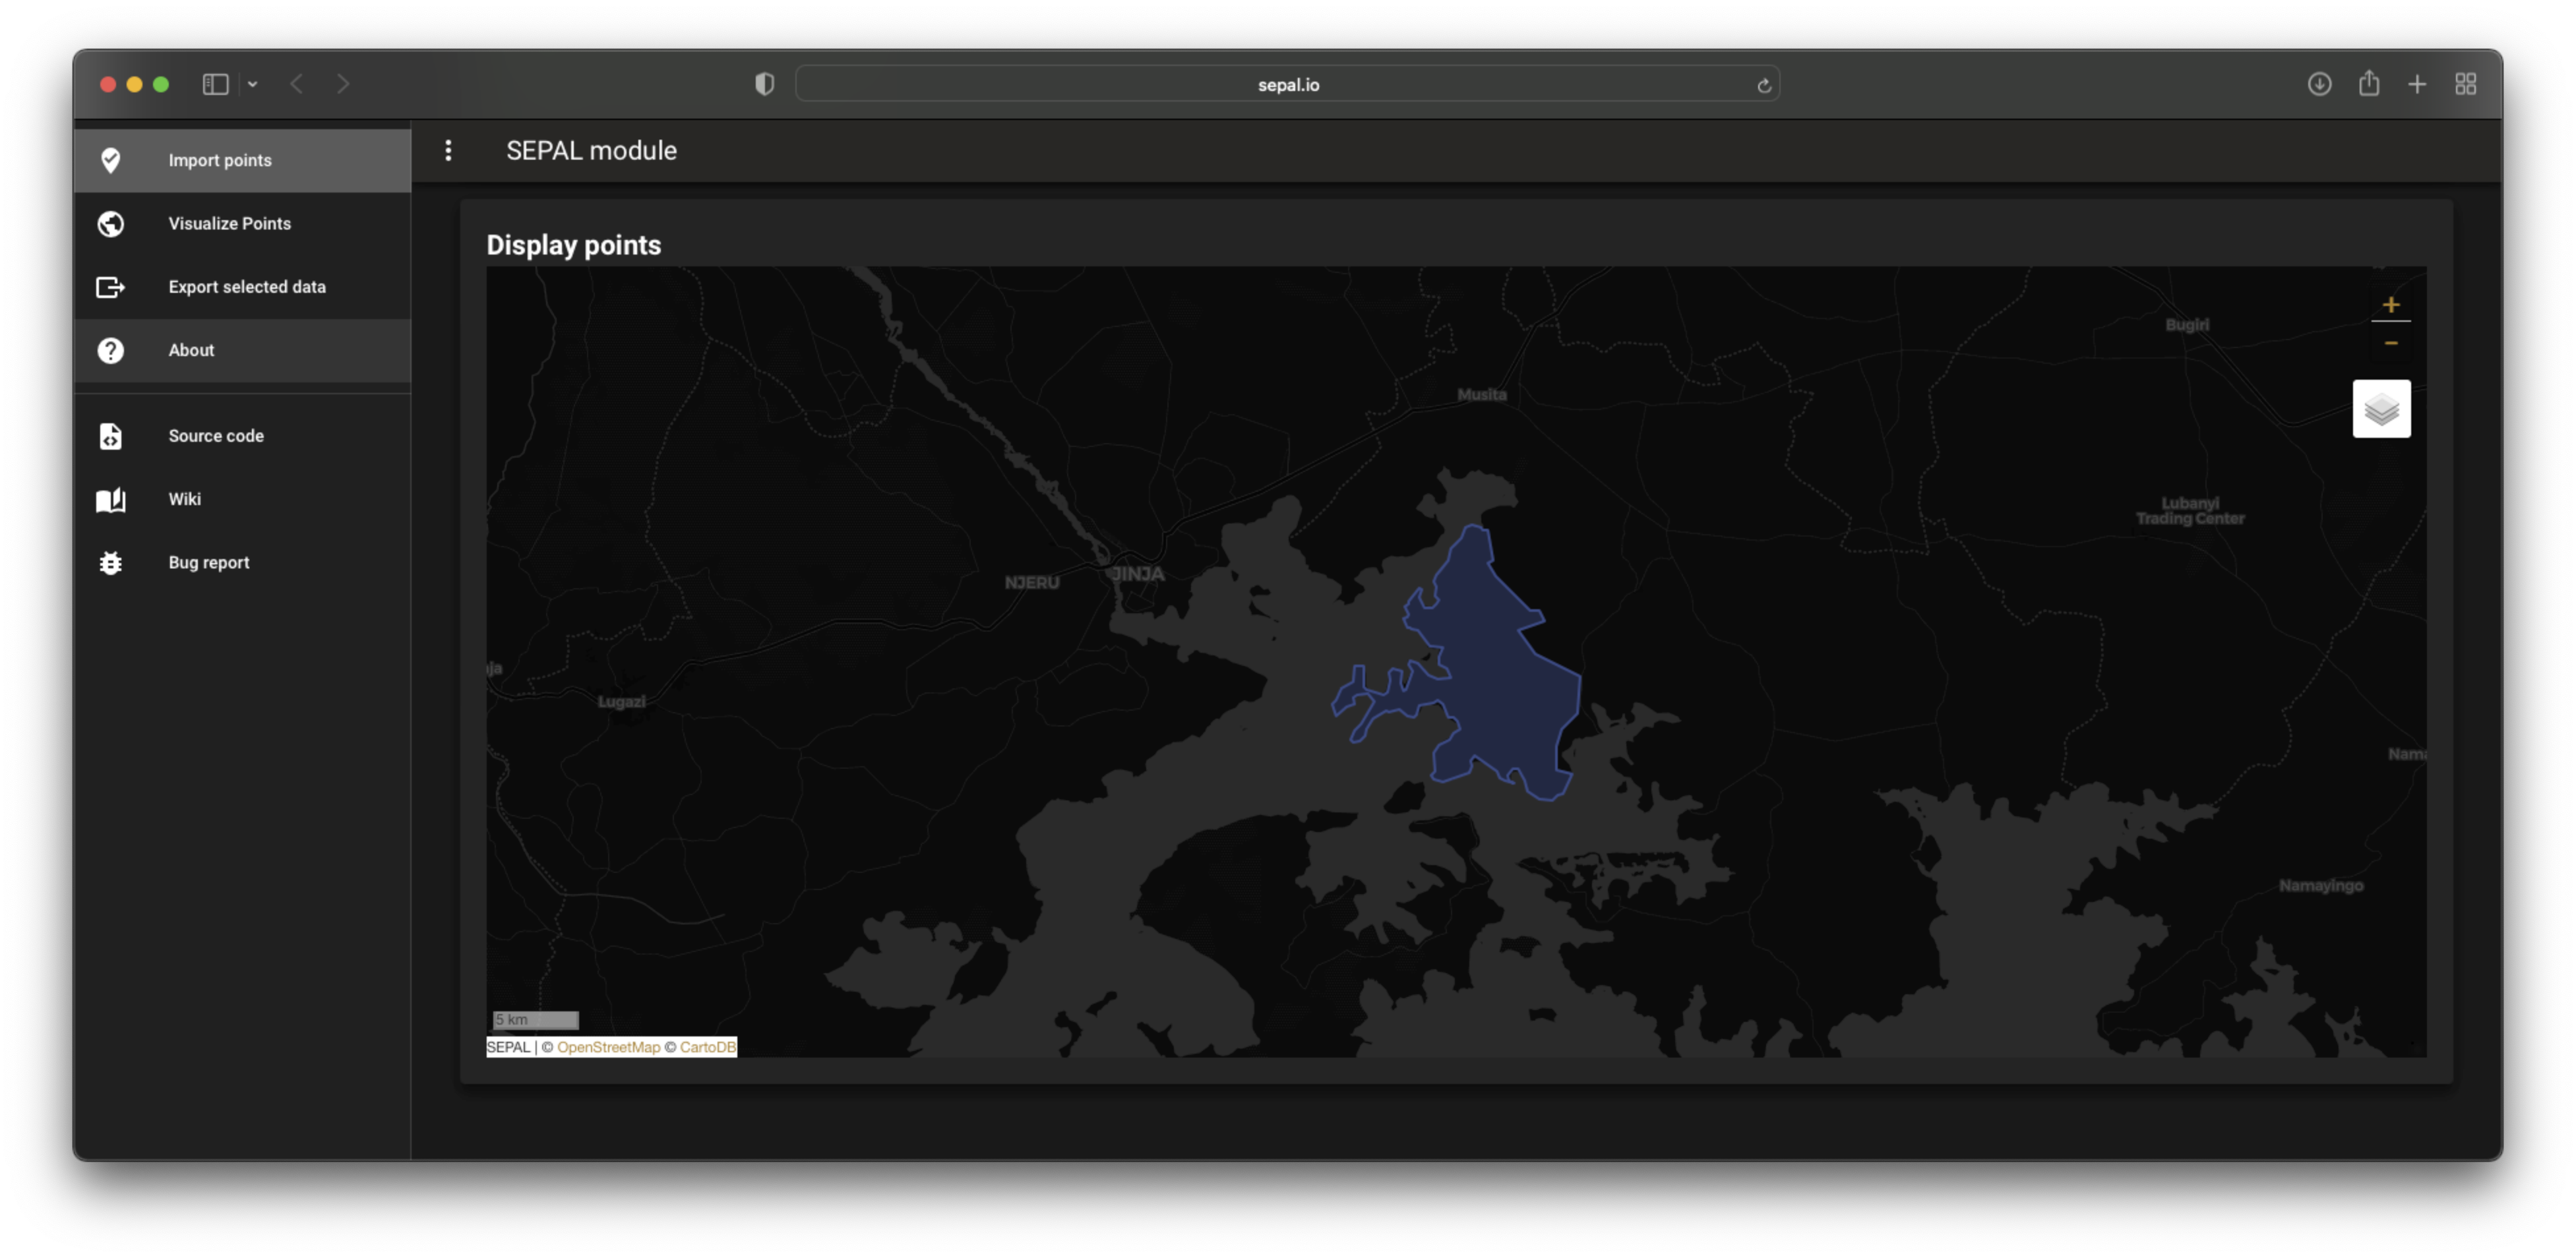Screen dimensions: 2576x1258
Task: Open the OpenStreetMap attribution link
Action: point(608,1047)
